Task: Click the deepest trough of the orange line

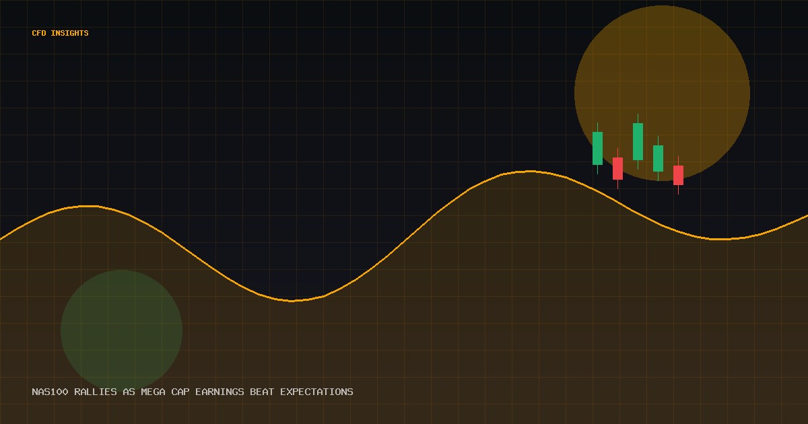Action: pyautogui.click(x=292, y=301)
